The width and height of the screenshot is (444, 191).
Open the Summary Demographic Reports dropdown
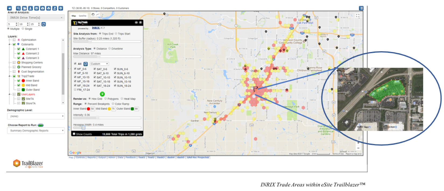click(x=36, y=131)
